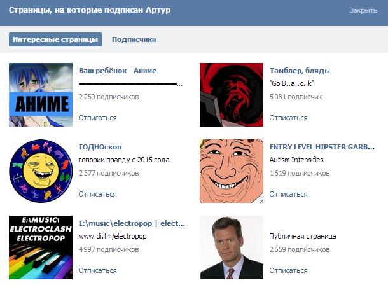388x285 pixels.
Task: Open the E:\music\electropop page link
Action: coord(132,223)
